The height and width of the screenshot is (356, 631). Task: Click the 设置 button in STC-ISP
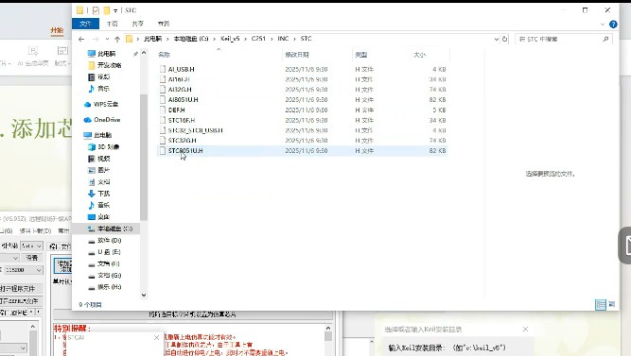pos(32,258)
